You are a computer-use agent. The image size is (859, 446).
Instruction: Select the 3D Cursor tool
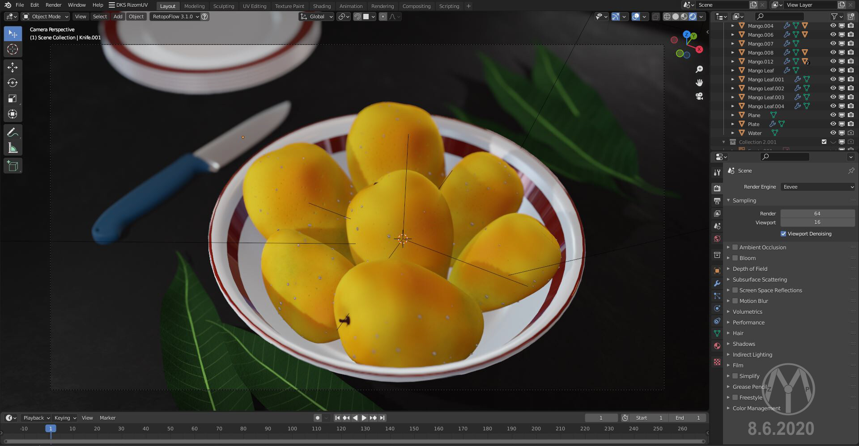[x=13, y=49]
